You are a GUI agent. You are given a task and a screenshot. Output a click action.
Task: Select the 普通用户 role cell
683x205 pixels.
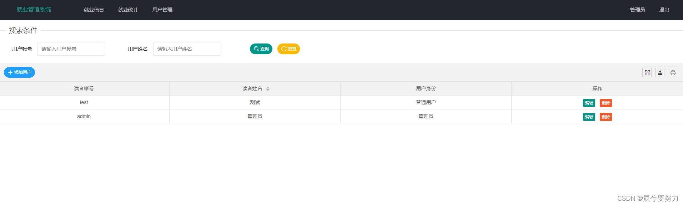[426, 102]
